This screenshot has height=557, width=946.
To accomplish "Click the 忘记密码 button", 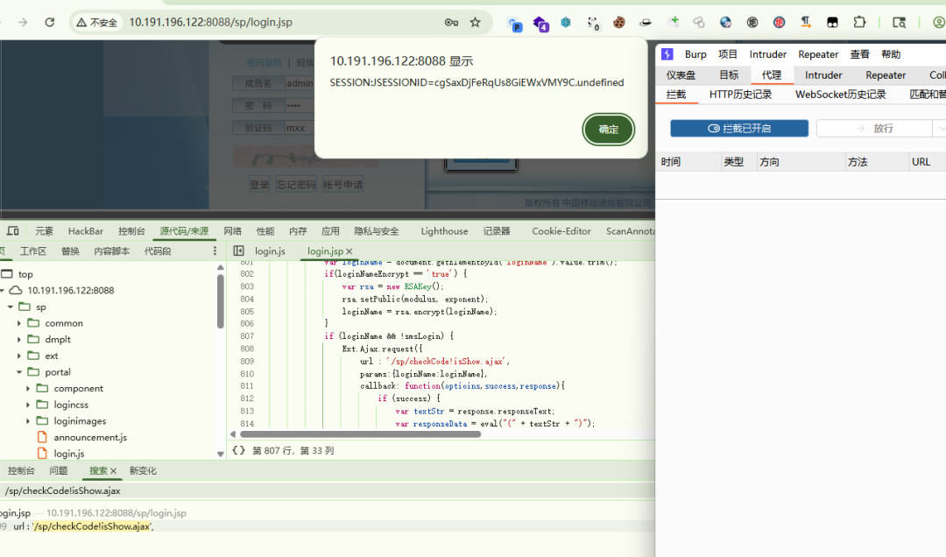I will [296, 185].
